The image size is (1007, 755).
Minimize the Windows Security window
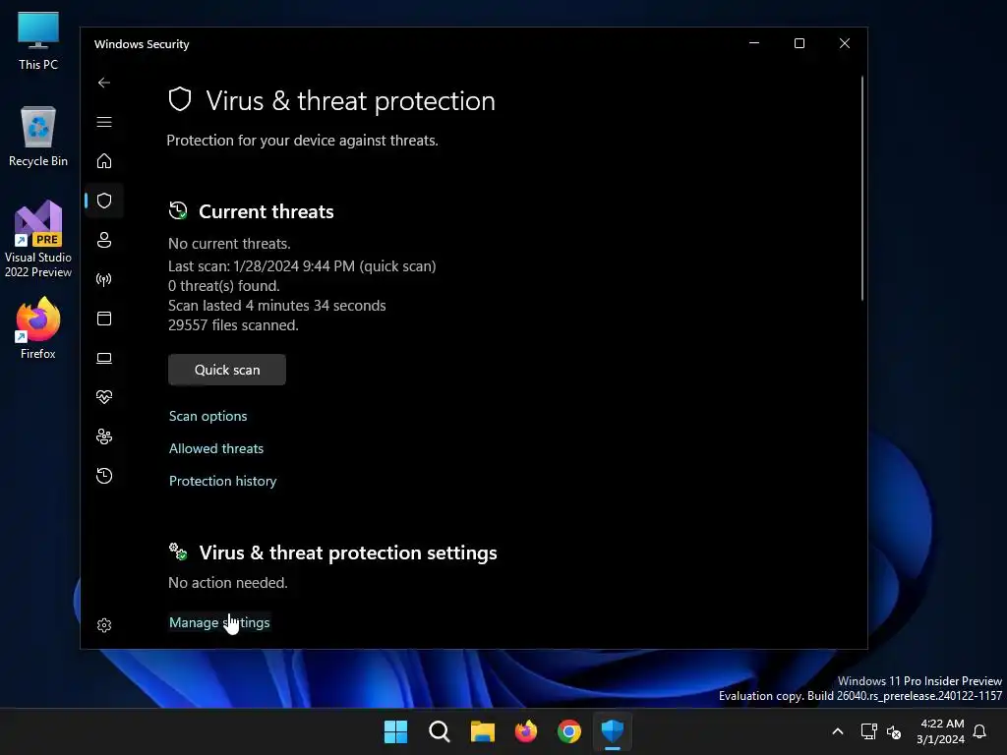point(754,43)
